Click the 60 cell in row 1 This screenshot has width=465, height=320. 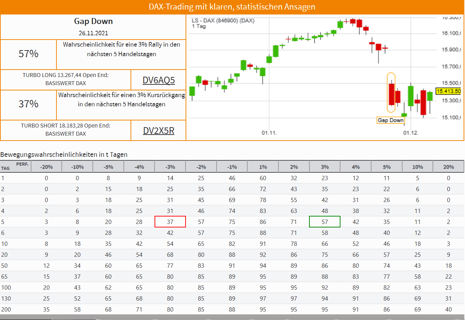tap(263, 178)
